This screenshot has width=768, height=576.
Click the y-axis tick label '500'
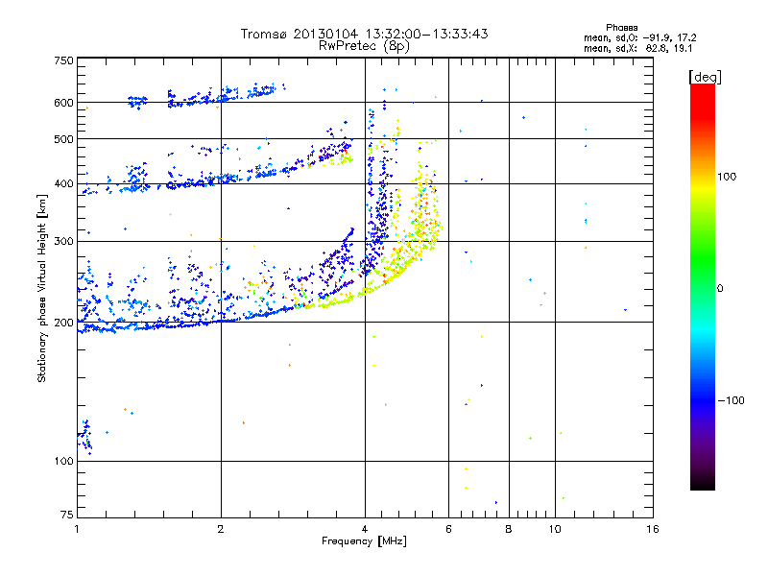click(63, 139)
